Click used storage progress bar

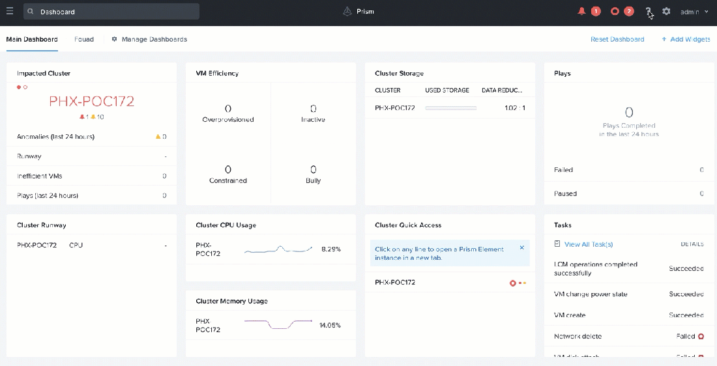pos(451,108)
